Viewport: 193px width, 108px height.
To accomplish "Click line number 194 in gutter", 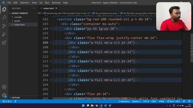I will click(x=45, y=38).
